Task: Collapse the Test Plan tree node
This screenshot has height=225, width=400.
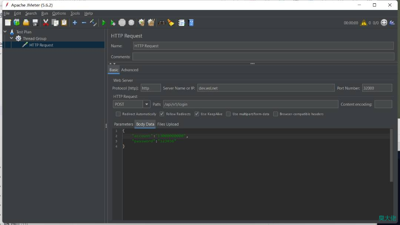Action: pyautogui.click(x=5, y=32)
